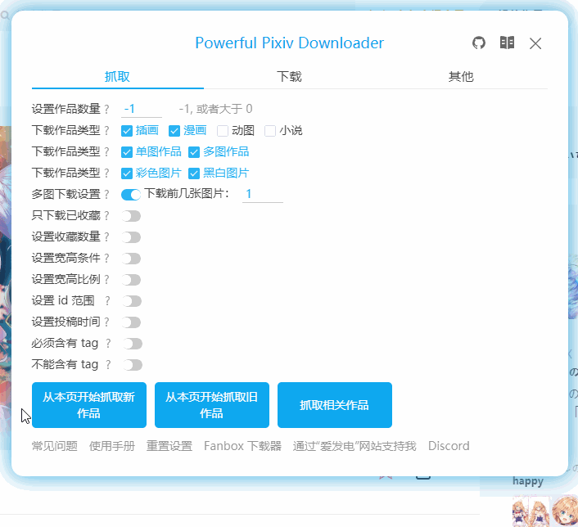Screen dimensions: 578x527
Task: Click the 从本页开始抓取新作品 button
Action: (89, 405)
